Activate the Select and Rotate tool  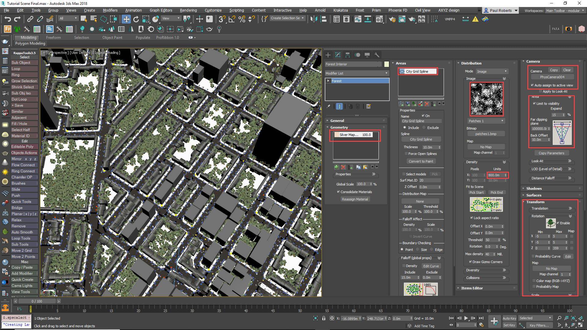click(x=136, y=19)
